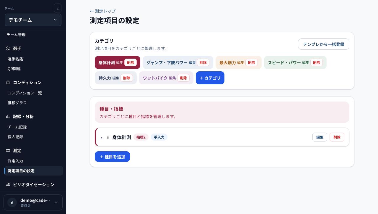Select the ジャンプ・下肢パワー category chip

coord(167,62)
